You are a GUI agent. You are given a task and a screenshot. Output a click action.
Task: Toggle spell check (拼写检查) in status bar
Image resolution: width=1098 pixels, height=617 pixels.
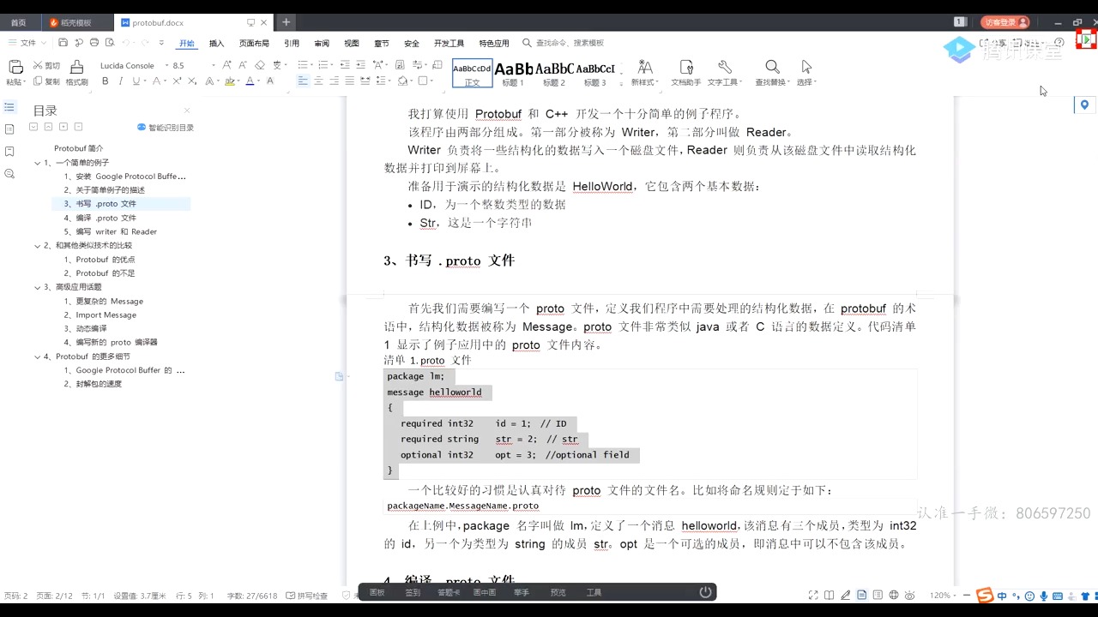pos(307,596)
